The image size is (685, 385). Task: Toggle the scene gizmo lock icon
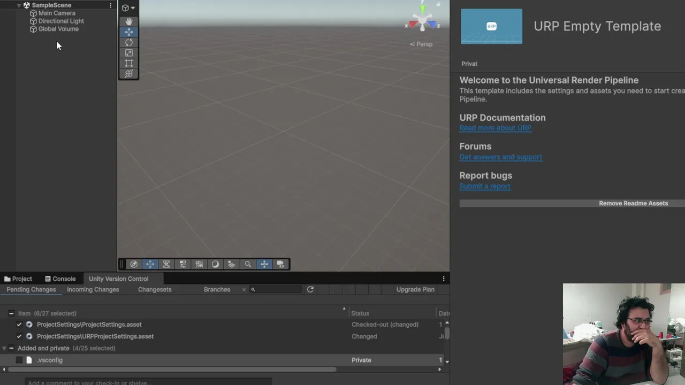(438, 4)
